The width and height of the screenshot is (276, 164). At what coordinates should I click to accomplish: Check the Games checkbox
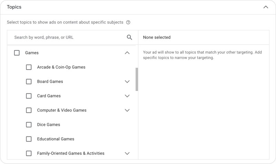17,53
